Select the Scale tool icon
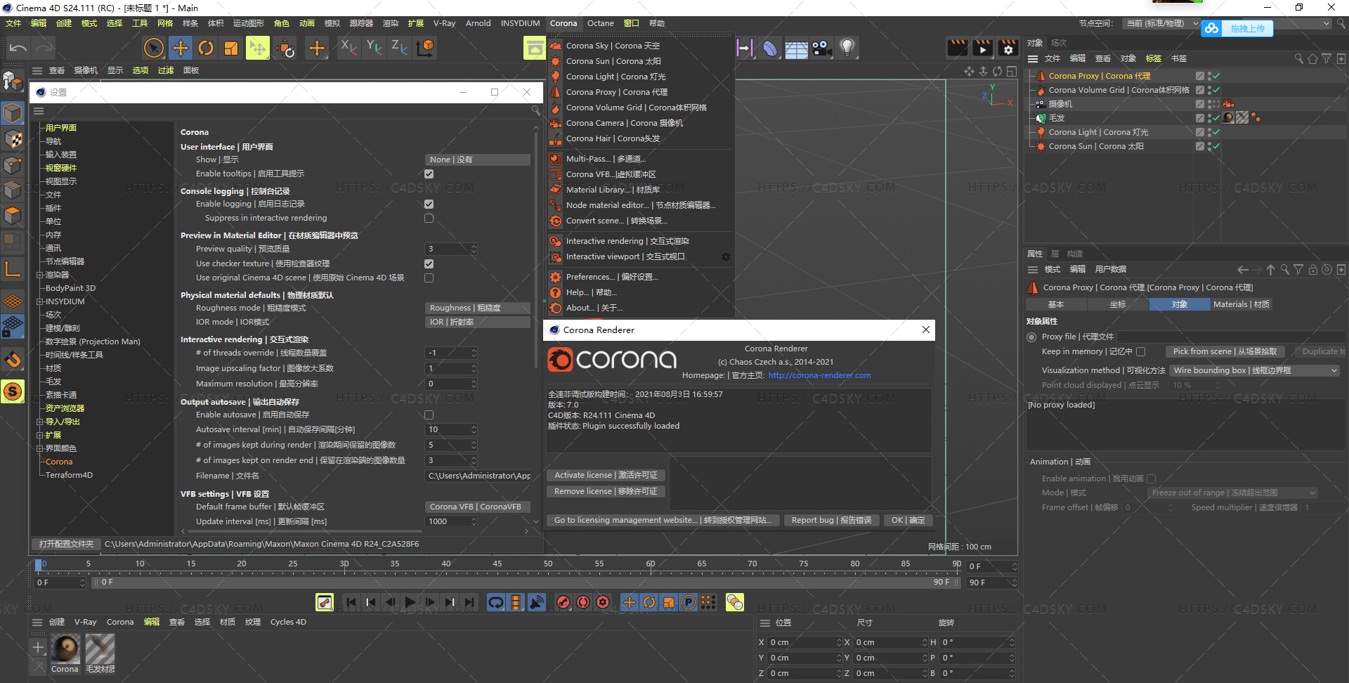 click(231, 48)
